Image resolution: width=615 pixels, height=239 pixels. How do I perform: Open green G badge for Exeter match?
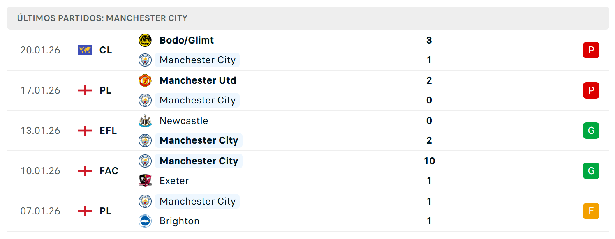point(591,171)
